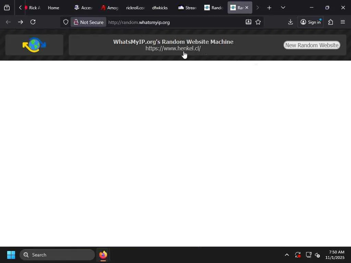Open Firefox View tab manager icon
This screenshot has height=263, width=351.
tap(7, 8)
